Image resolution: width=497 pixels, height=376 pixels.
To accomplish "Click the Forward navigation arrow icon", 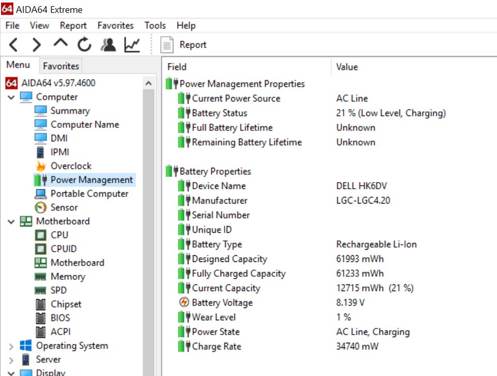I will pyautogui.click(x=36, y=45).
